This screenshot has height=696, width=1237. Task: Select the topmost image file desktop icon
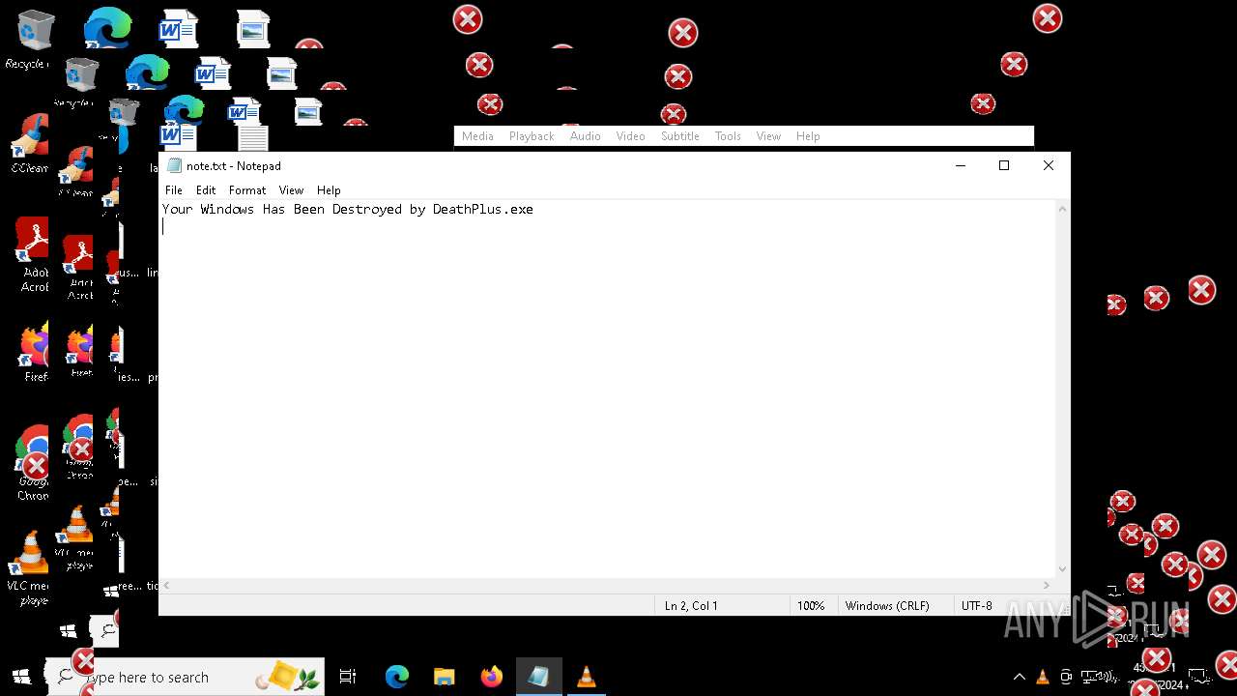point(253,29)
